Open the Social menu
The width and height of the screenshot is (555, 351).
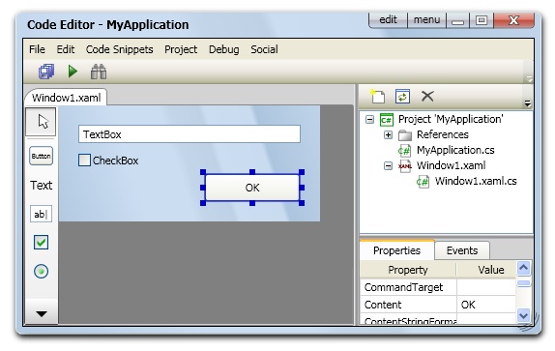[264, 49]
